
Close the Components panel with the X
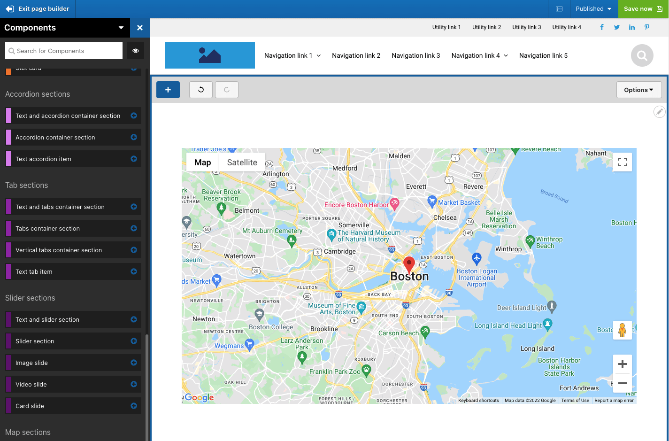(x=140, y=28)
